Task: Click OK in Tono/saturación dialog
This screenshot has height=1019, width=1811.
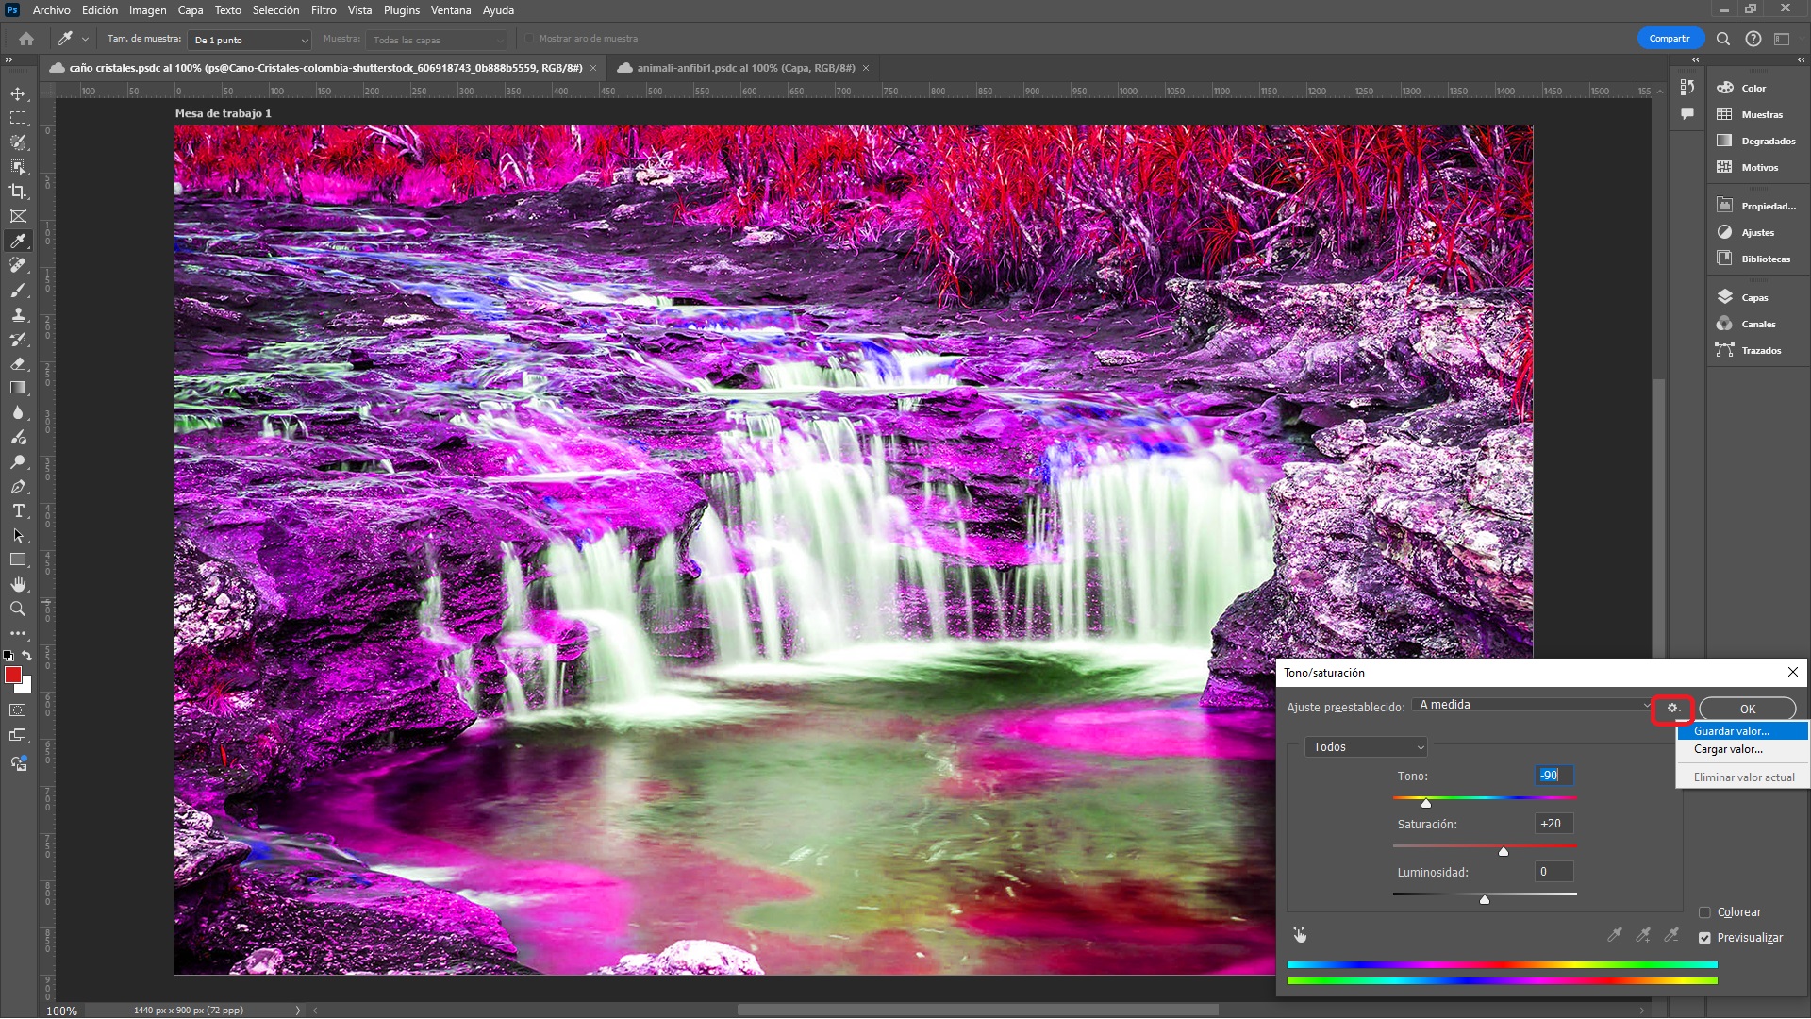Action: coord(1748,709)
